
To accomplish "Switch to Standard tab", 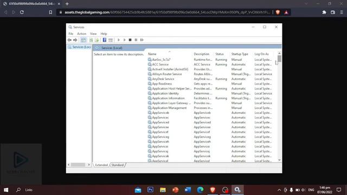I will tap(118, 165).
